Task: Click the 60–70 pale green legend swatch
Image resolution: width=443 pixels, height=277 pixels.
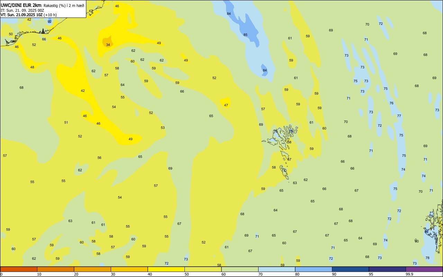Action: pyautogui.click(x=240, y=269)
